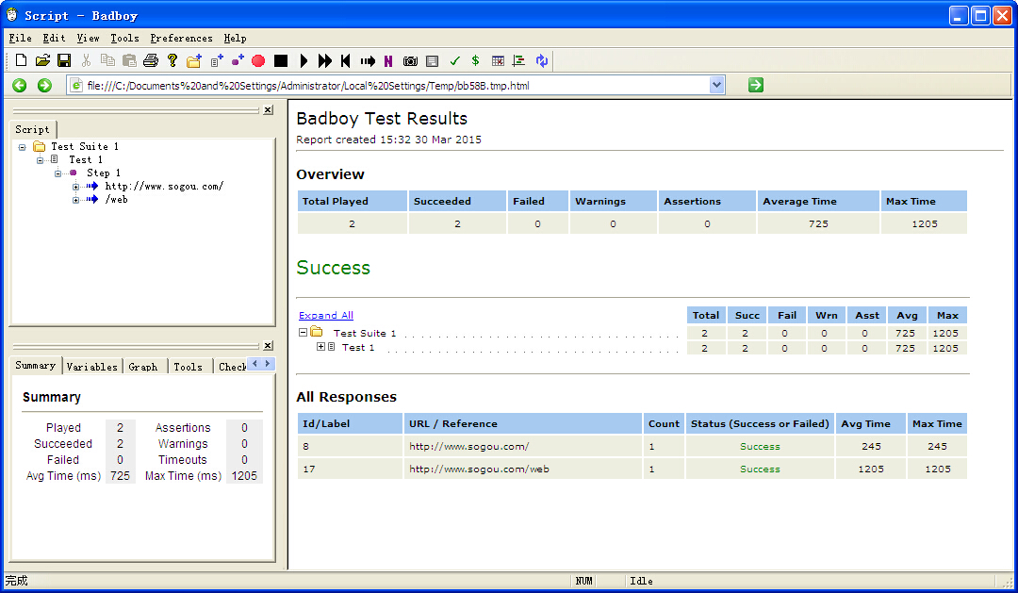Click the Play button in toolbar
1018x593 pixels.
pyautogui.click(x=304, y=61)
